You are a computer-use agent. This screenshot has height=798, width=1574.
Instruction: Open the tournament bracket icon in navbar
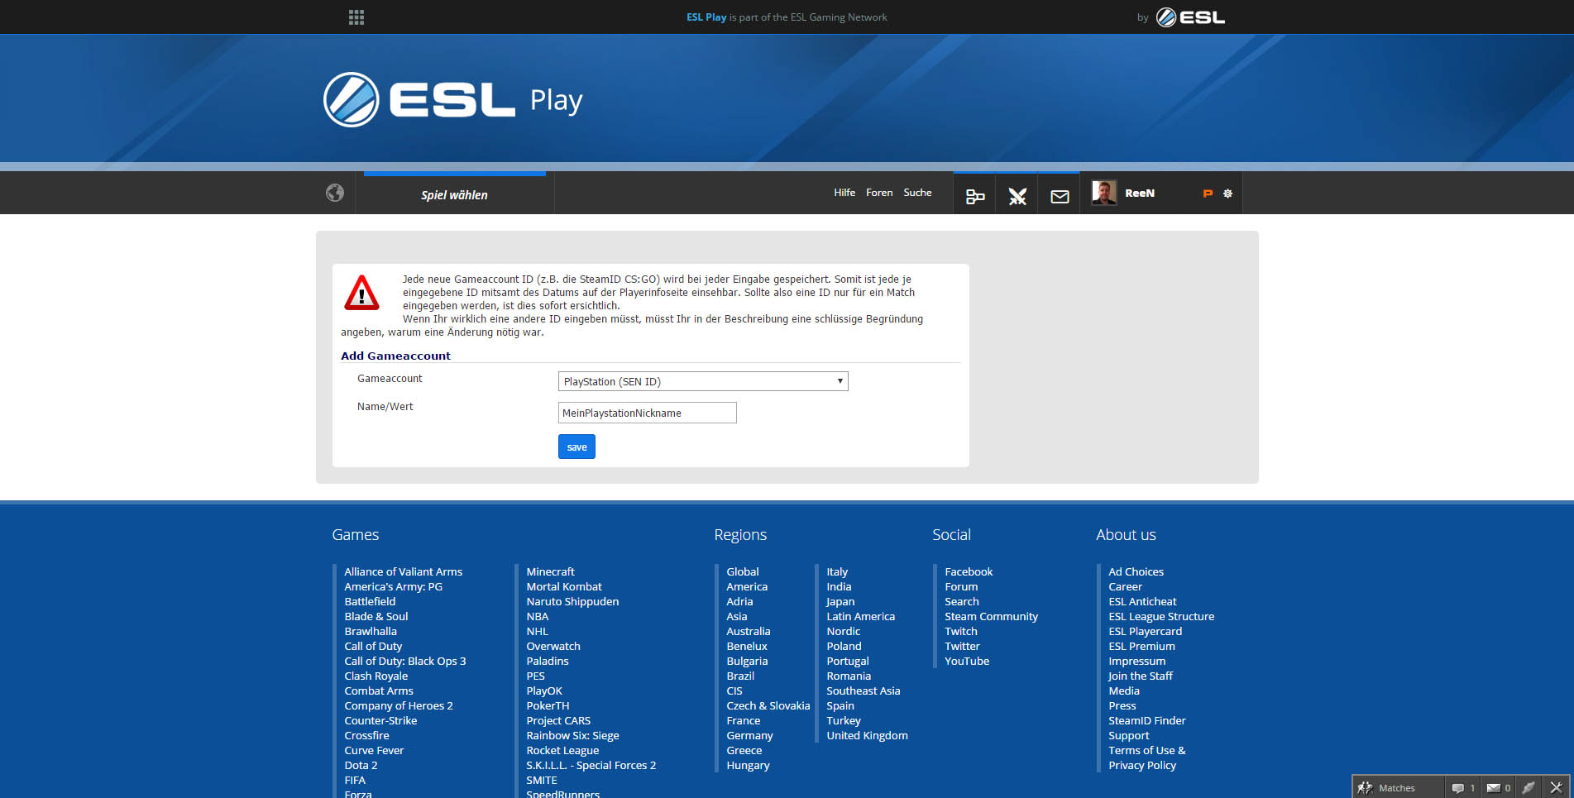[x=975, y=196]
